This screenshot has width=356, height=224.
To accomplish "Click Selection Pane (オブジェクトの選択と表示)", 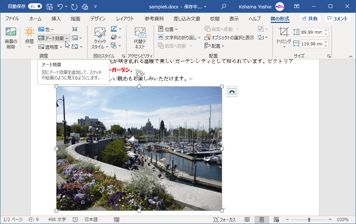I will (x=229, y=38).
